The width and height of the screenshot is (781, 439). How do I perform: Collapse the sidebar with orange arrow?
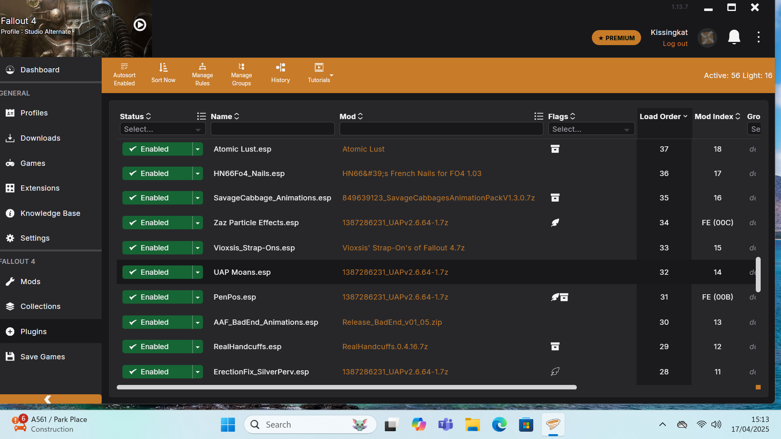click(48, 399)
